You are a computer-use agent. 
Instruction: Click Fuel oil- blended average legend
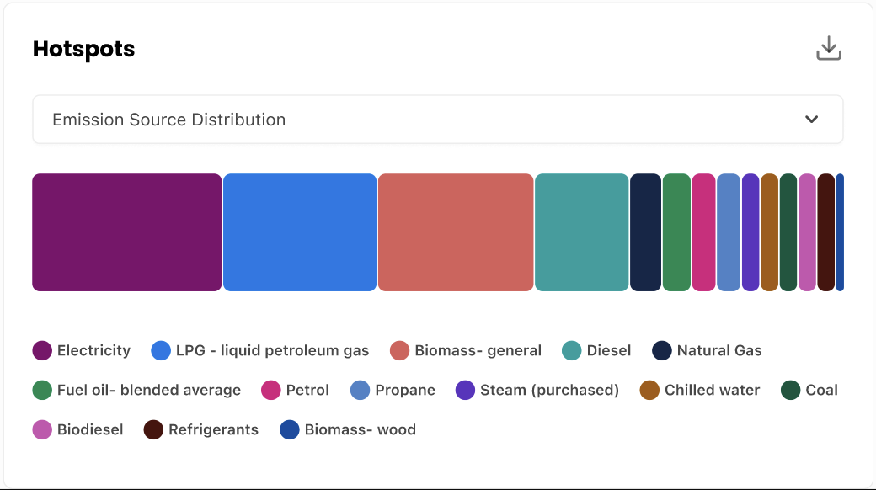tap(136, 390)
